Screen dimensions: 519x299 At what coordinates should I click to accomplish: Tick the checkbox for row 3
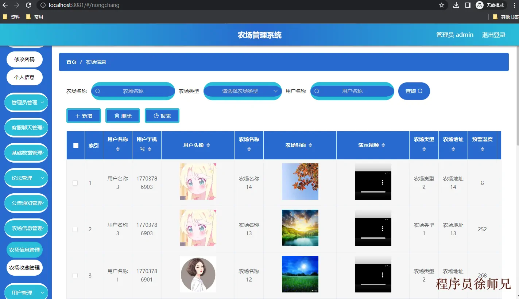(x=75, y=276)
